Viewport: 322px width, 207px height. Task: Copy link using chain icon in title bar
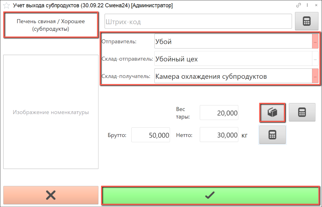pos(298,5)
